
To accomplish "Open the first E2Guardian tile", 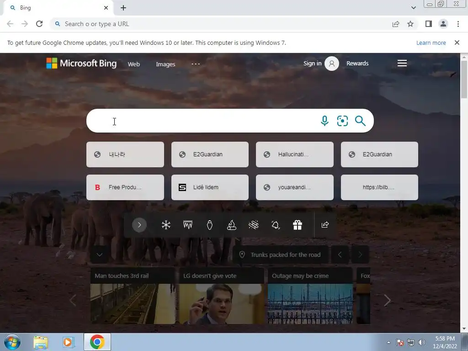I will tap(210, 154).
